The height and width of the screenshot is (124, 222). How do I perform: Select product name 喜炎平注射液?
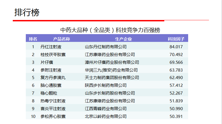click(53, 109)
